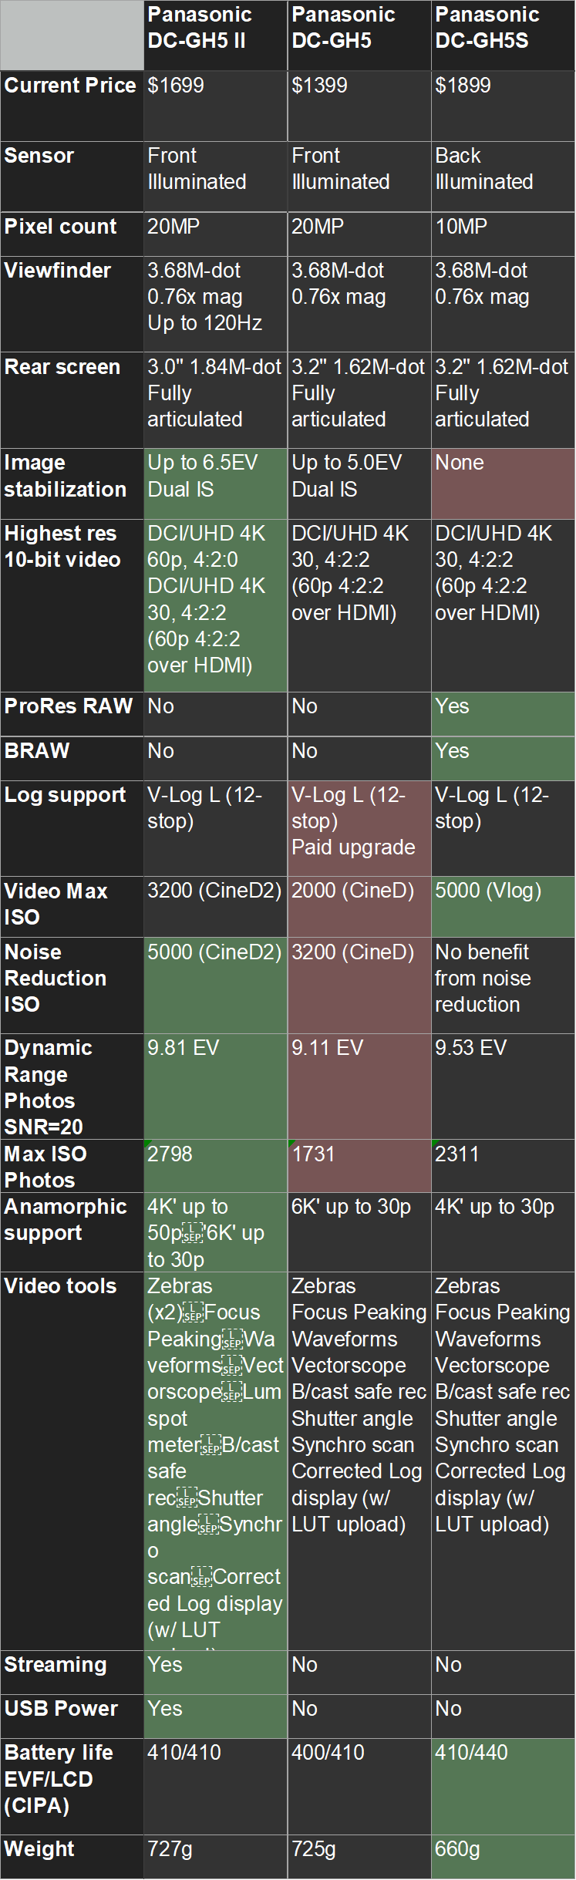Click the $1399 price cell
Image resolution: width=576 pixels, height=1880 pixels.
(359, 106)
